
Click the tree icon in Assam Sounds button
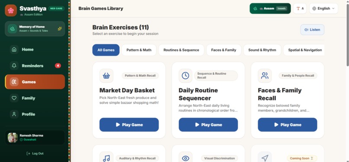pos(255,9)
